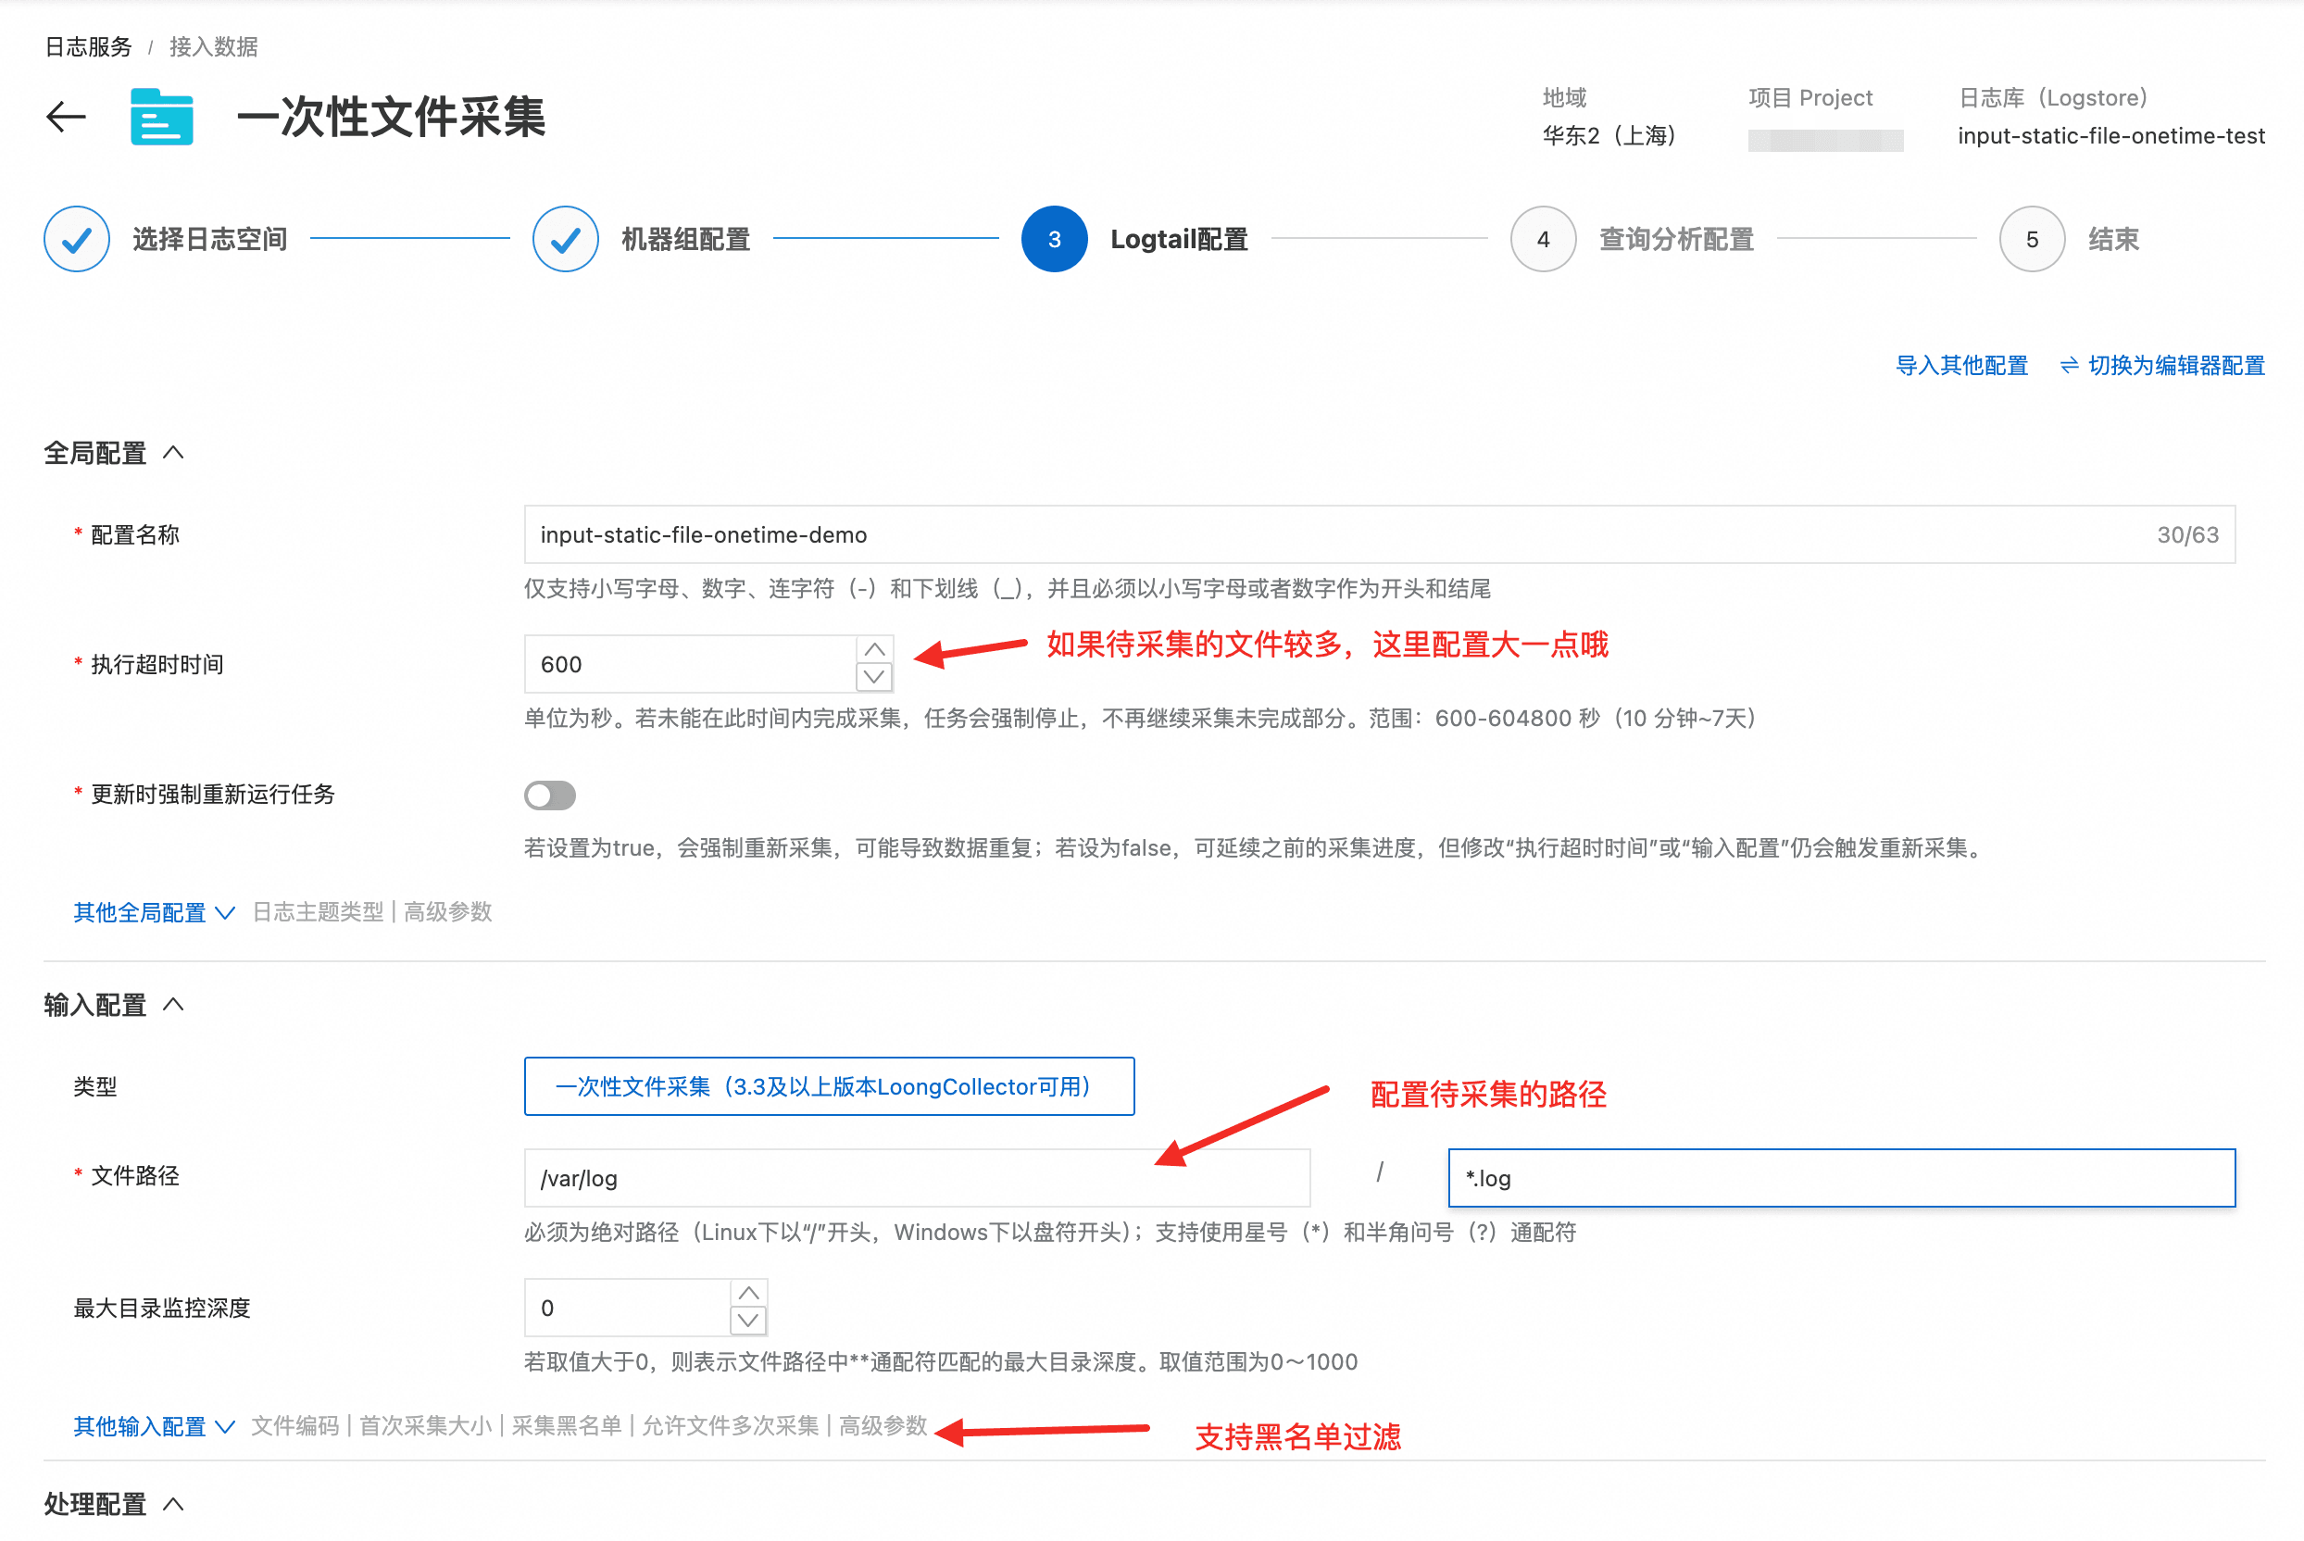Click the step 4 查询分析配置 circle

[1543, 239]
